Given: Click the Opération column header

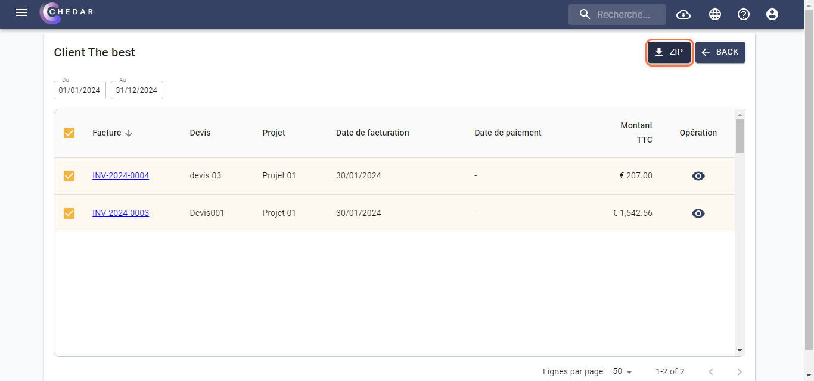Looking at the screenshot, I should click(x=698, y=133).
